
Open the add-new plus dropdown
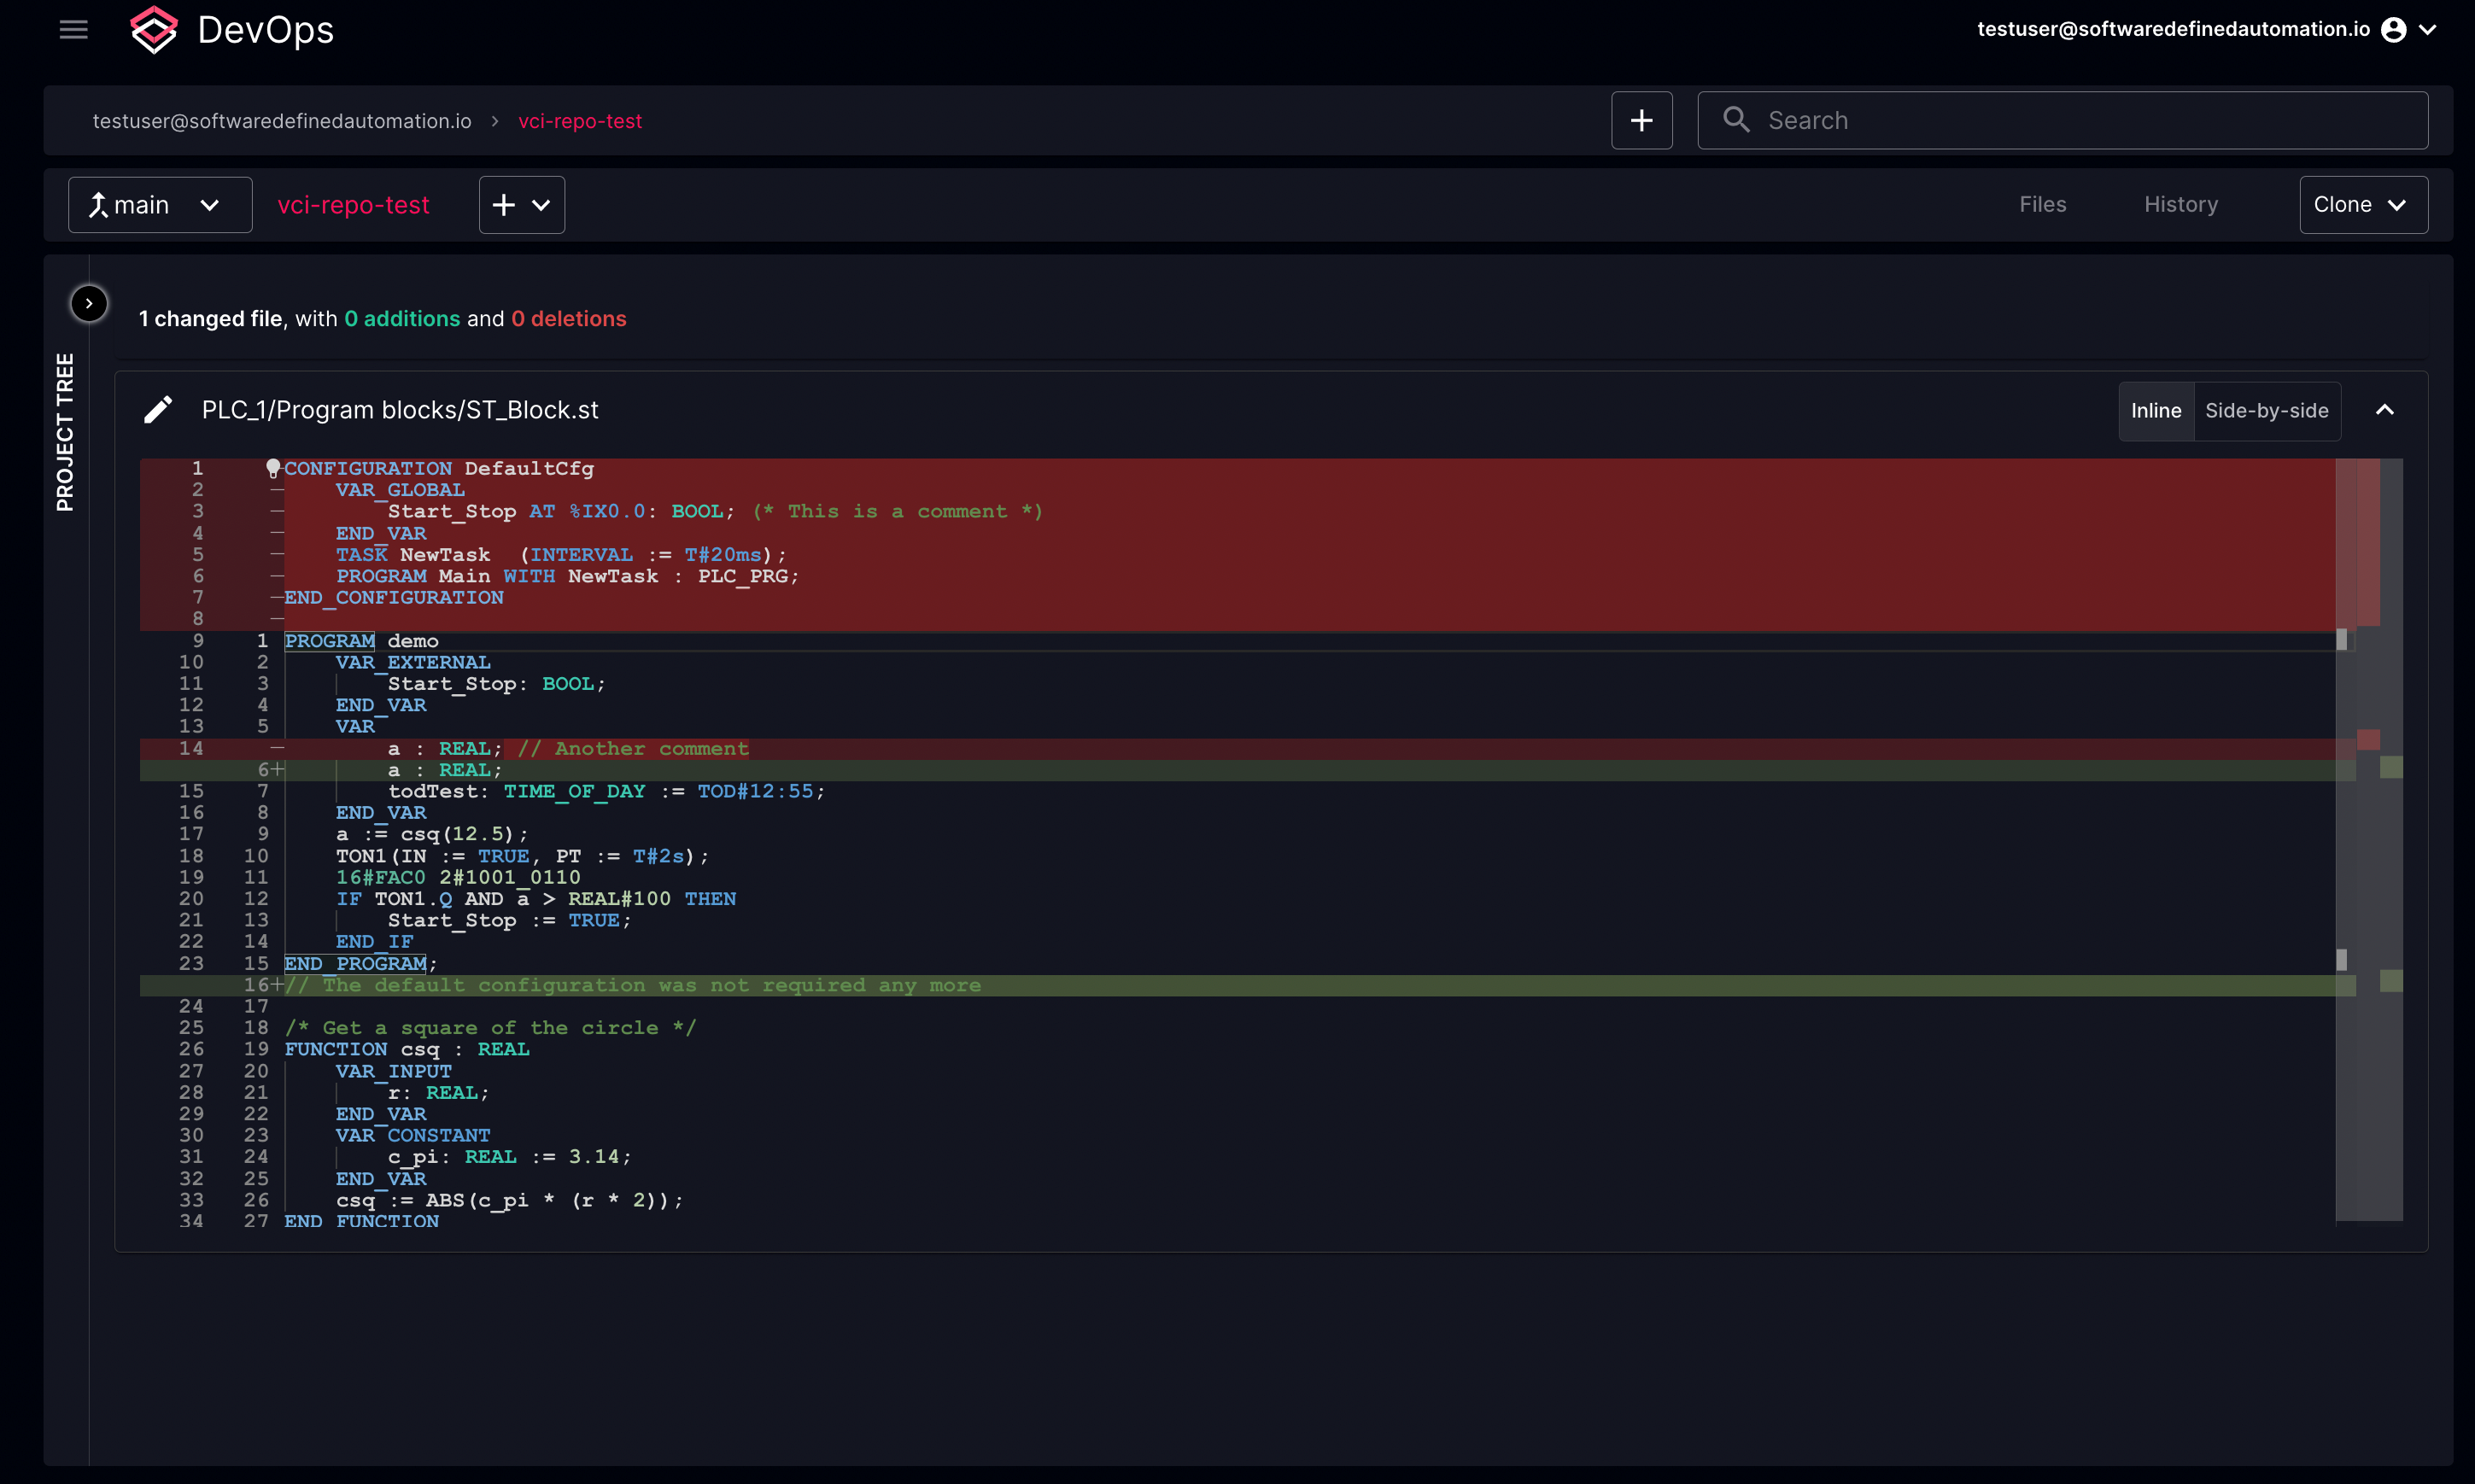522,205
